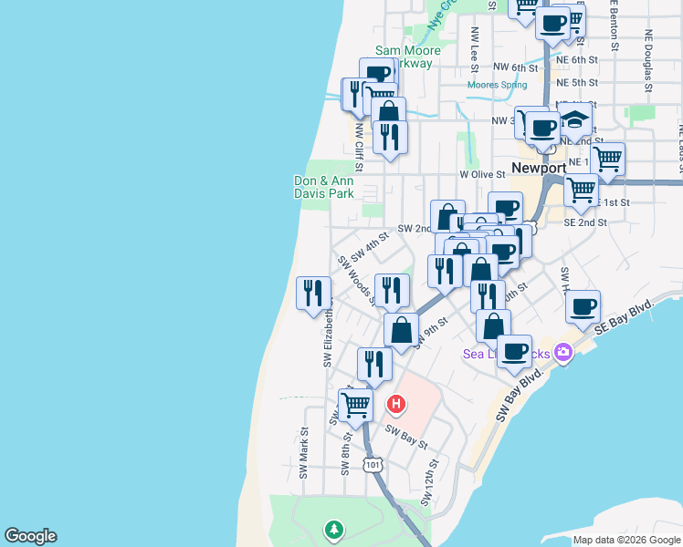The image size is (683, 547).
Task: Click the grocery cart marker left of the hospital
Action: 355,408
